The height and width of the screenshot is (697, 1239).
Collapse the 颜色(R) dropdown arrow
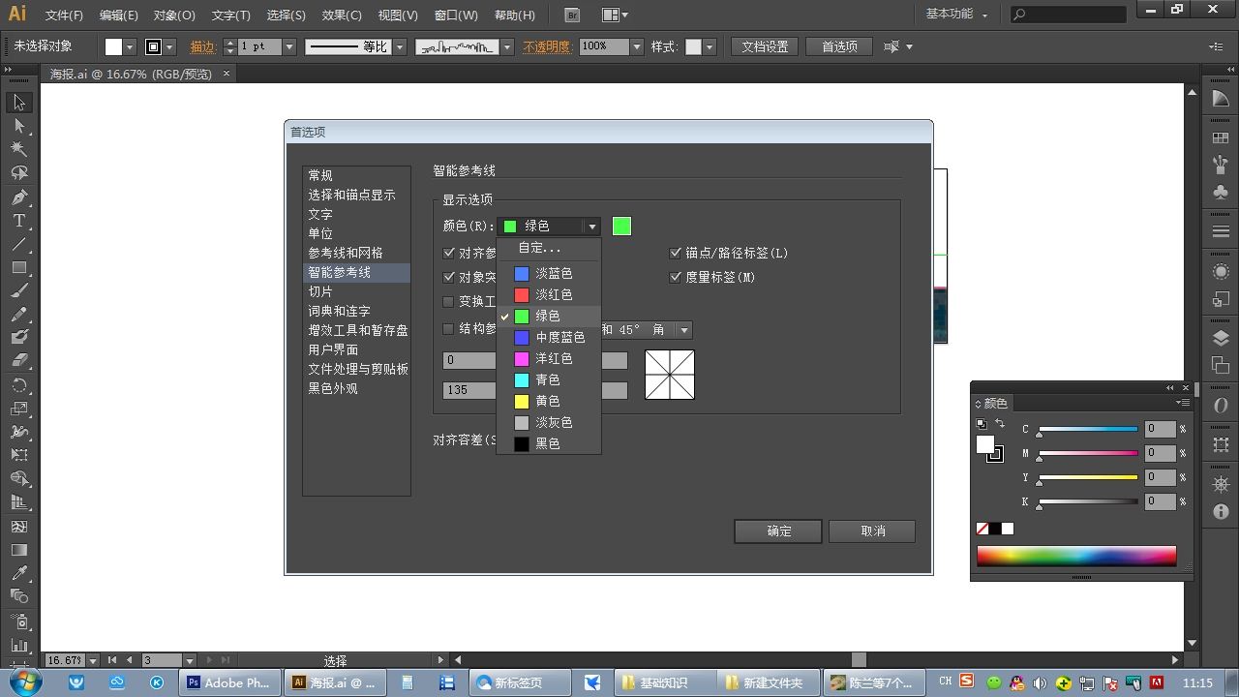[x=591, y=226]
